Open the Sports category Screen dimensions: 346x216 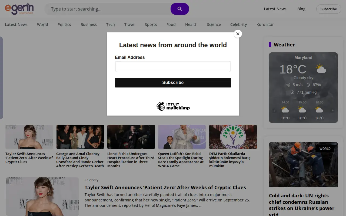click(151, 25)
